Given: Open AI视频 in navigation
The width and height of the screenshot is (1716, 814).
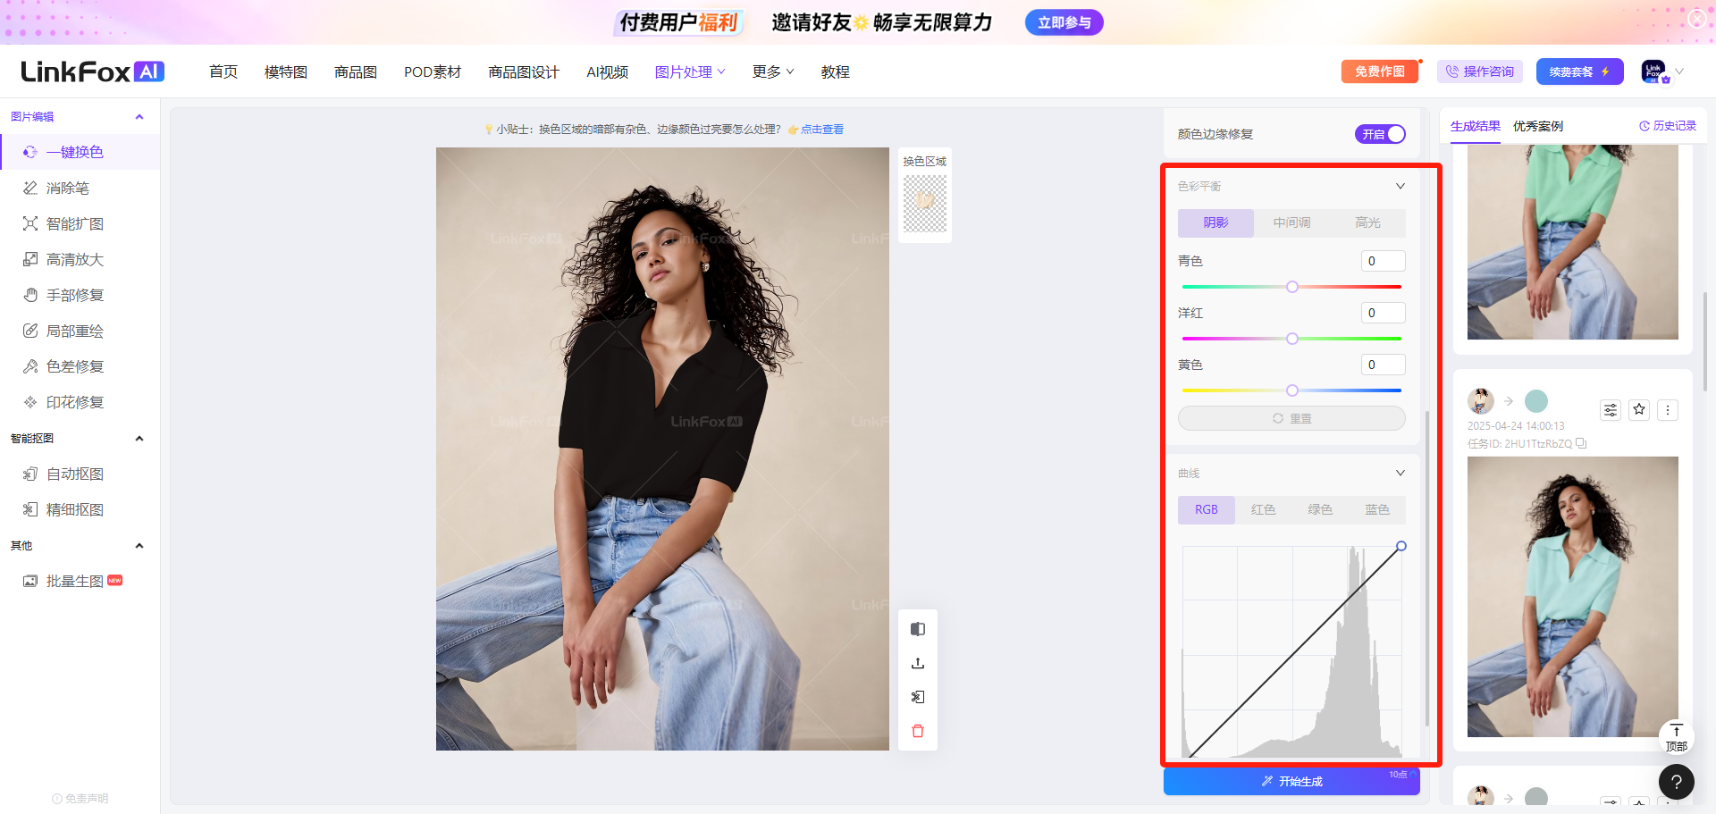Looking at the screenshot, I should coord(608,71).
